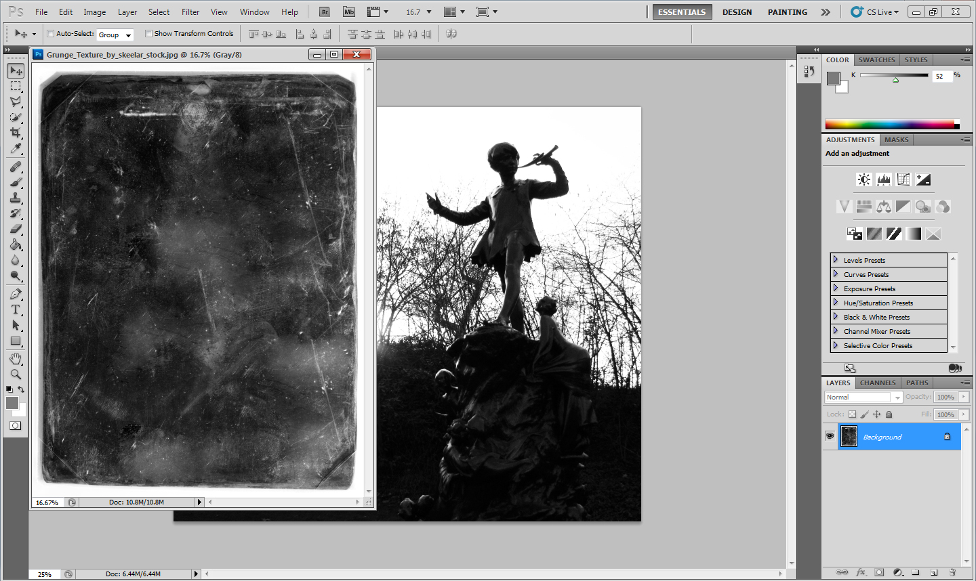Select the Path Selection tool
This screenshot has height=581, width=976.
[16, 325]
